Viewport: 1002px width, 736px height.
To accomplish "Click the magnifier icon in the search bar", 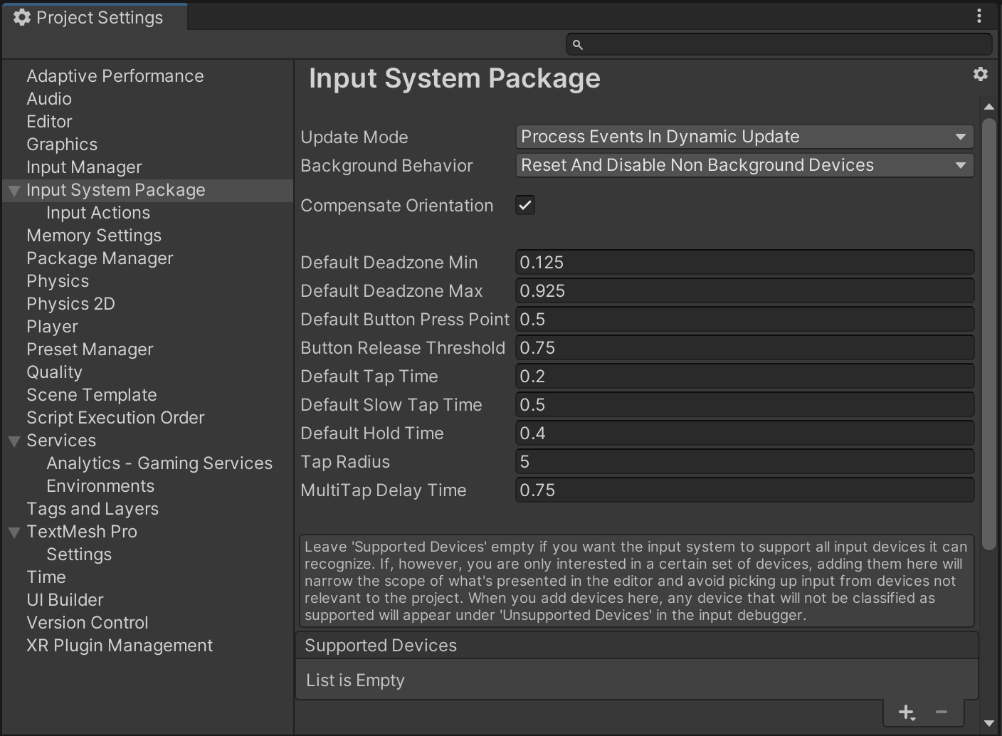I will tap(577, 44).
